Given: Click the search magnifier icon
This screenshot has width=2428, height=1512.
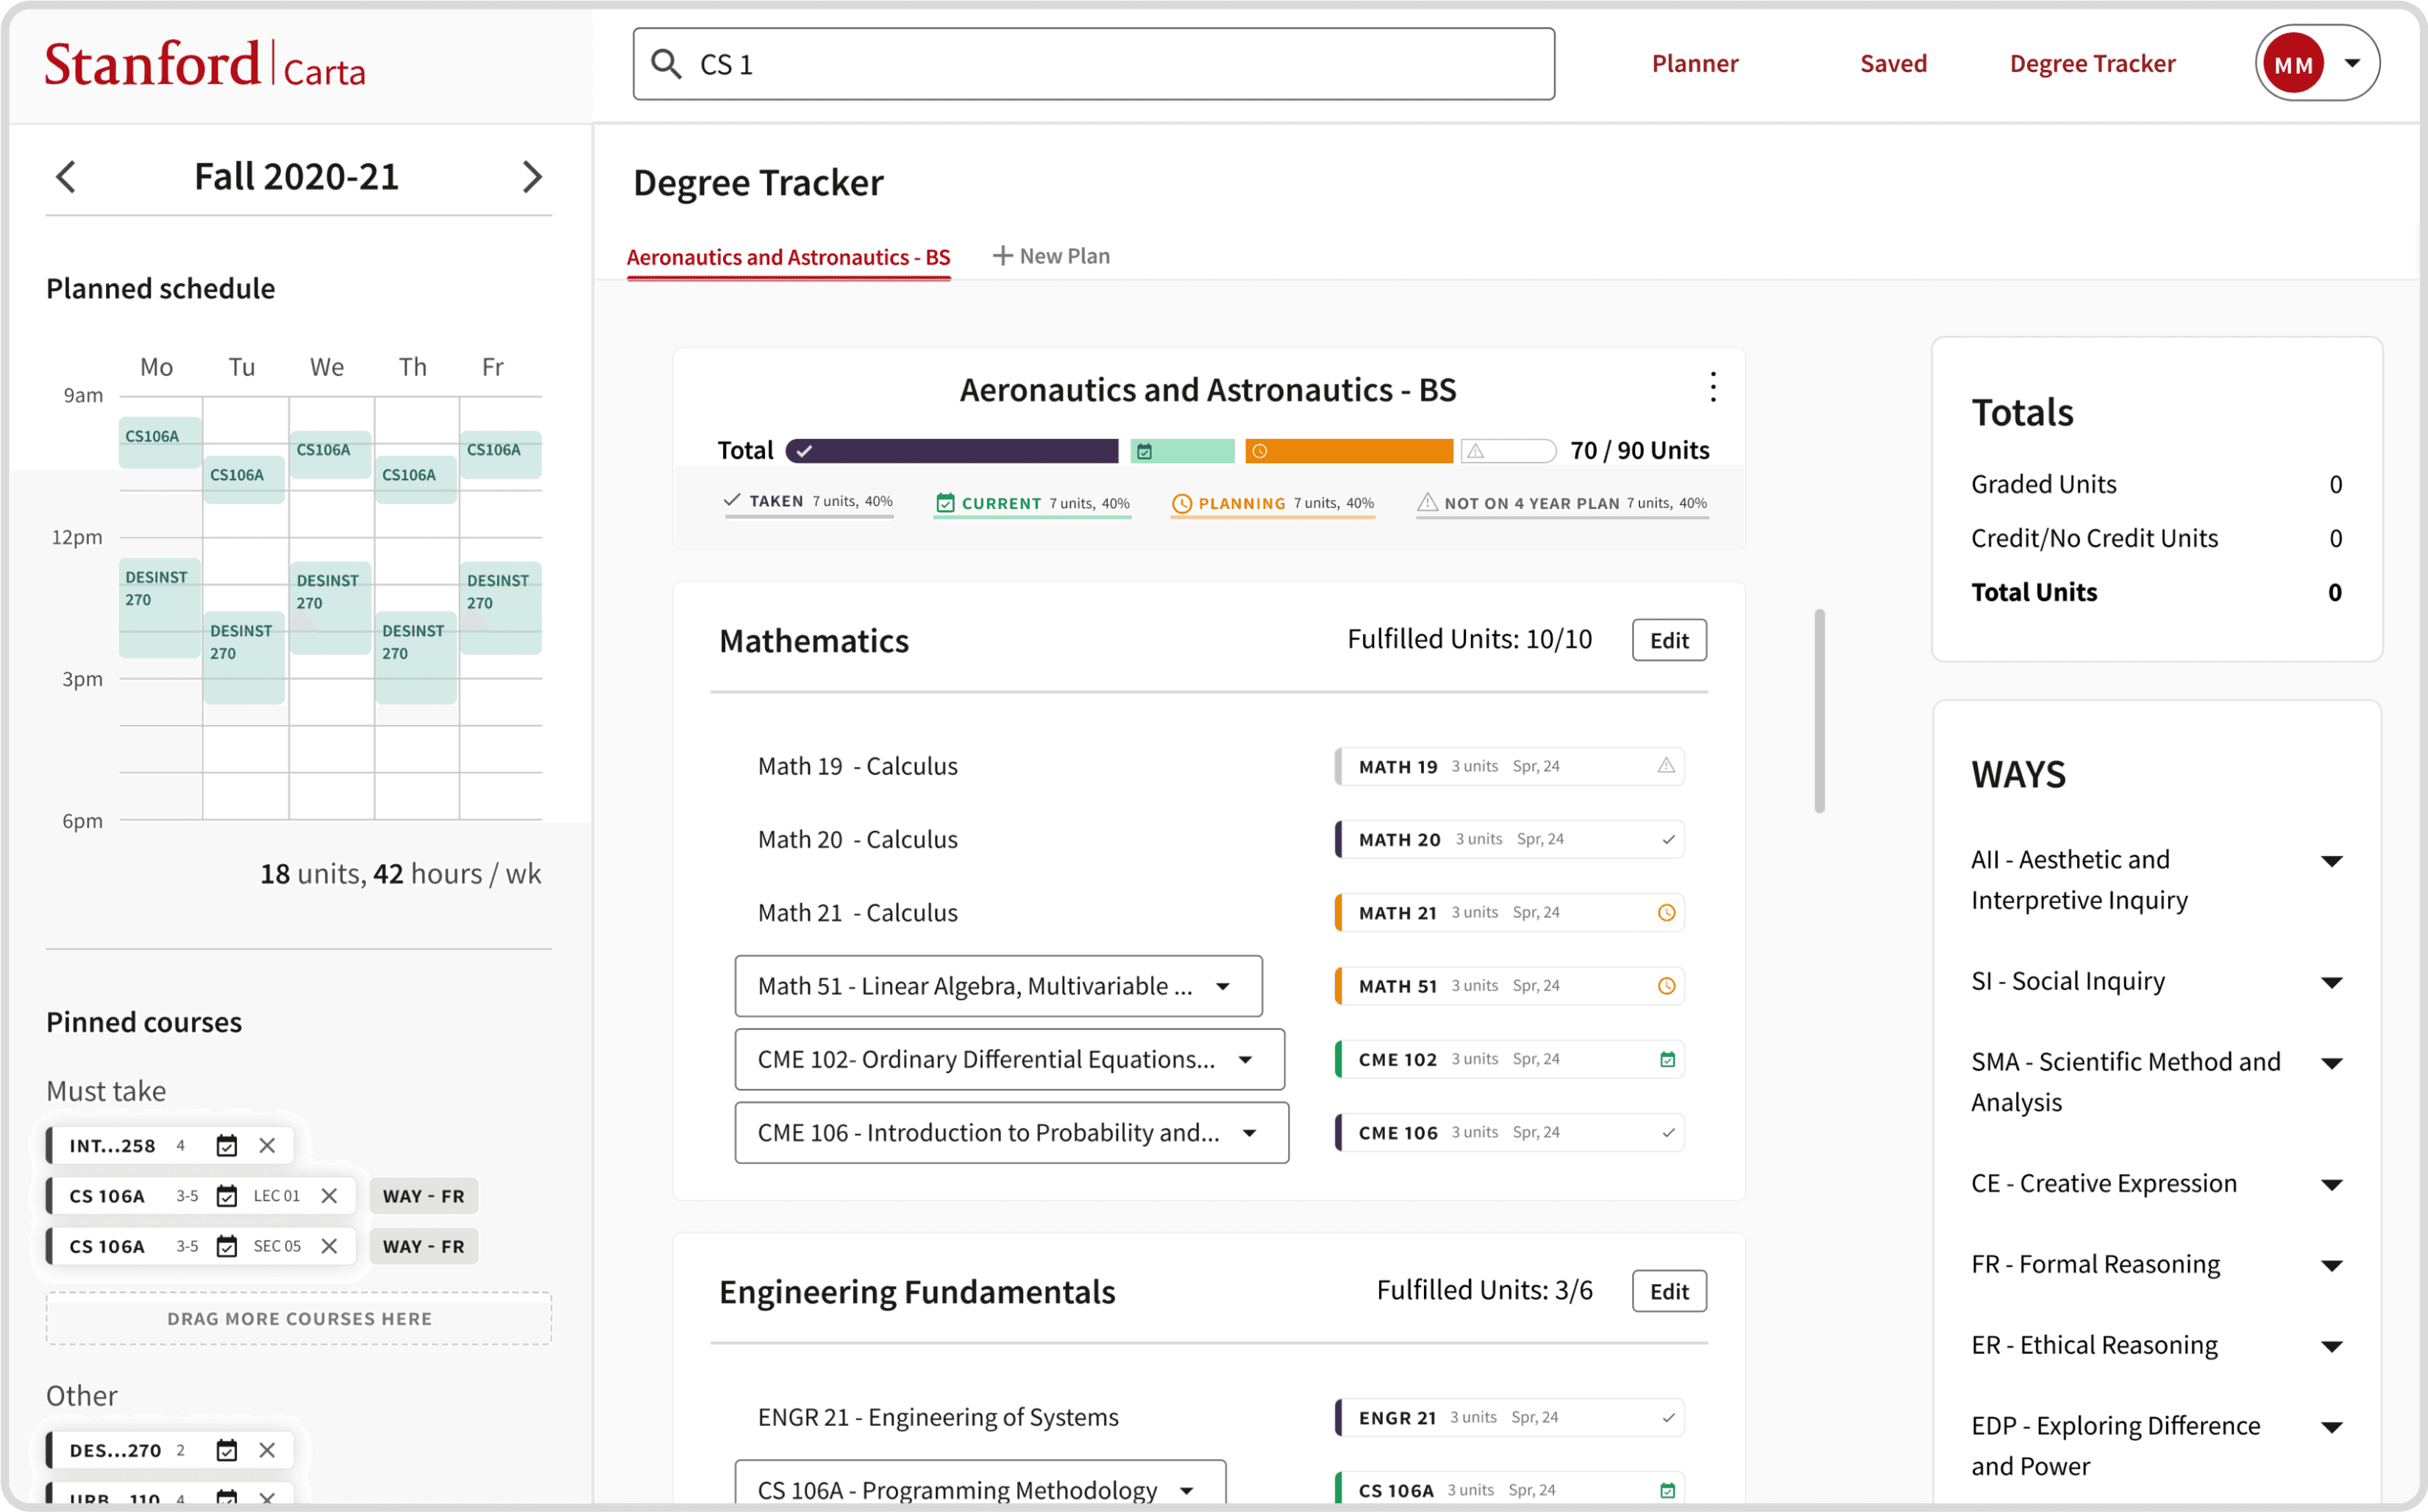Looking at the screenshot, I should [x=666, y=64].
